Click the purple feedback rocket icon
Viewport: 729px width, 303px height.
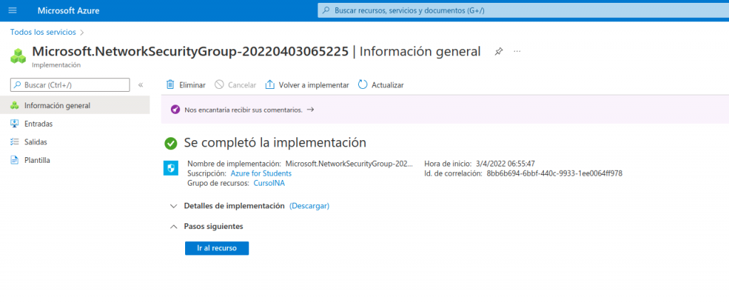(x=175, y=110)
